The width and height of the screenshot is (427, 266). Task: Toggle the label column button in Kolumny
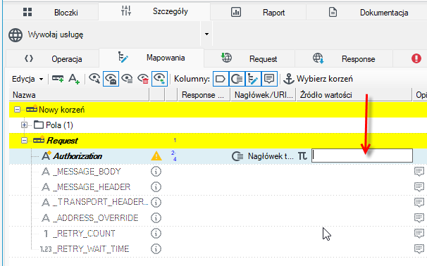221,79
